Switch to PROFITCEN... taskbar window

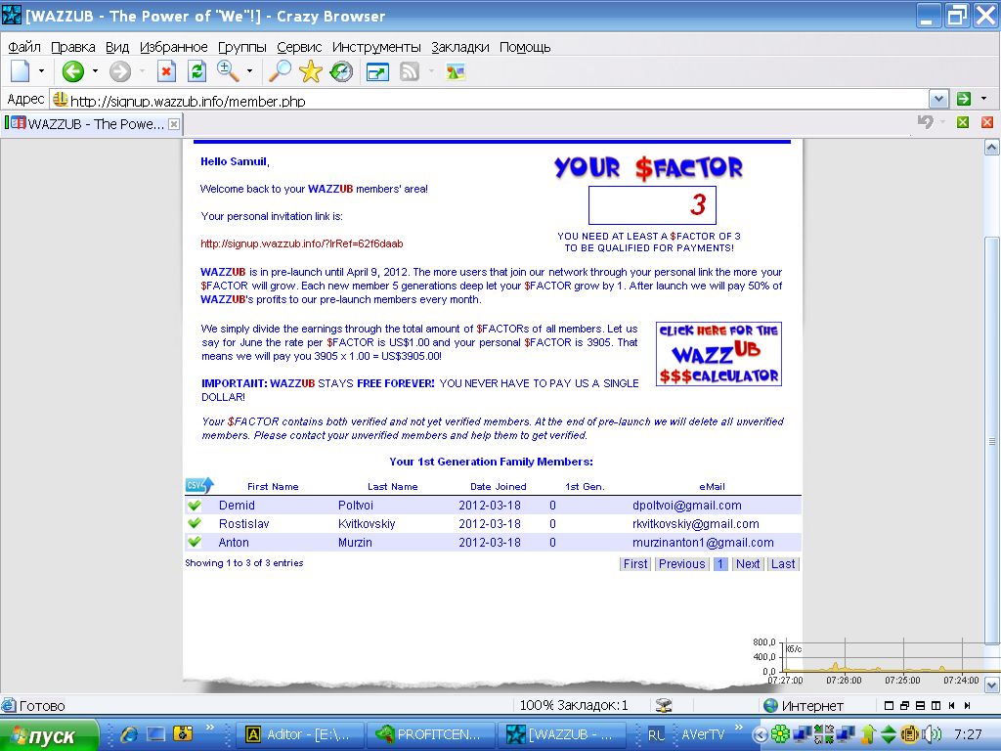(430, 734)
